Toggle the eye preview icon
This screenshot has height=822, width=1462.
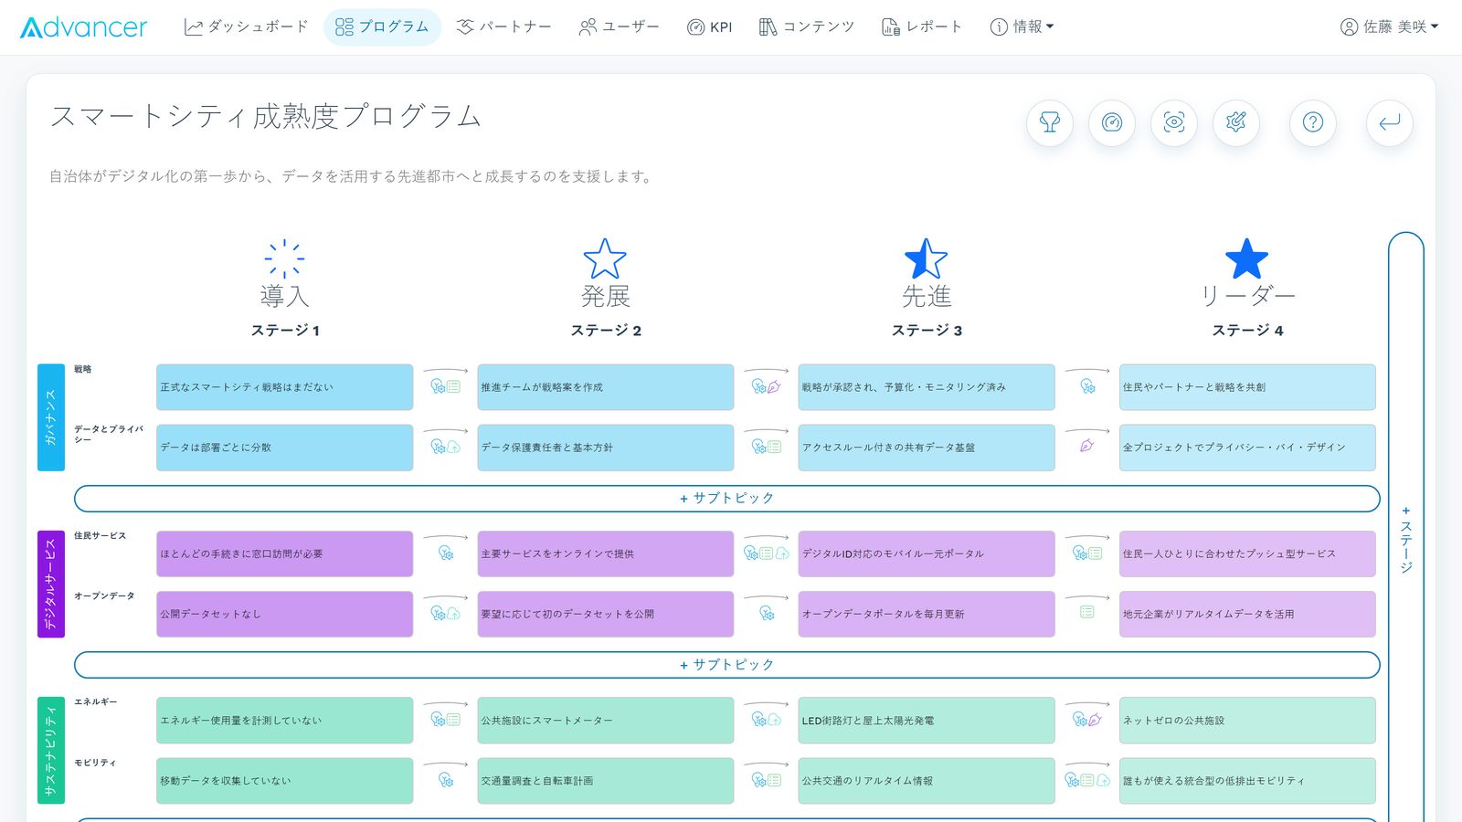pos(1174,122)
